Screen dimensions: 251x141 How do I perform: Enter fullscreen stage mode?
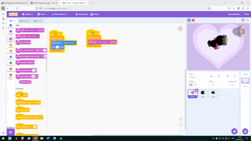pyautogui.click(x=248, y=20)
